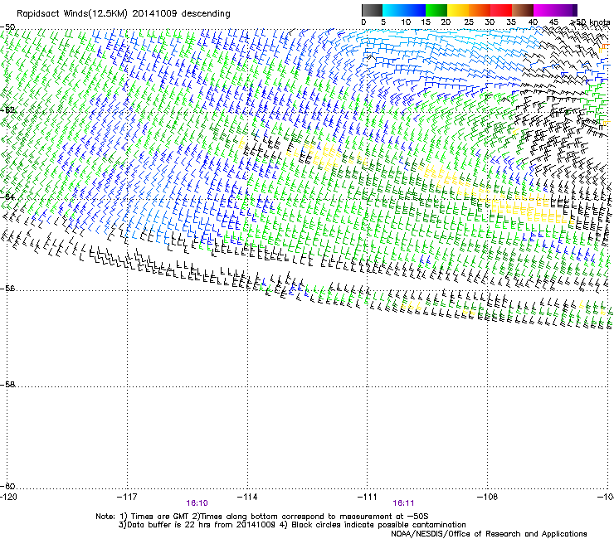Click the 'Data buffer is 22 hrs' note
The width and height of the screenshot is (614, 539).
coord(197,525)
